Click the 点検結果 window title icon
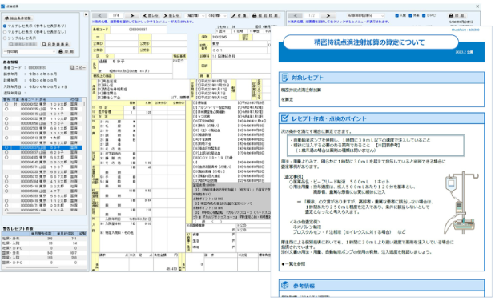This screenshot has height=301, width=495. point(3,6)
